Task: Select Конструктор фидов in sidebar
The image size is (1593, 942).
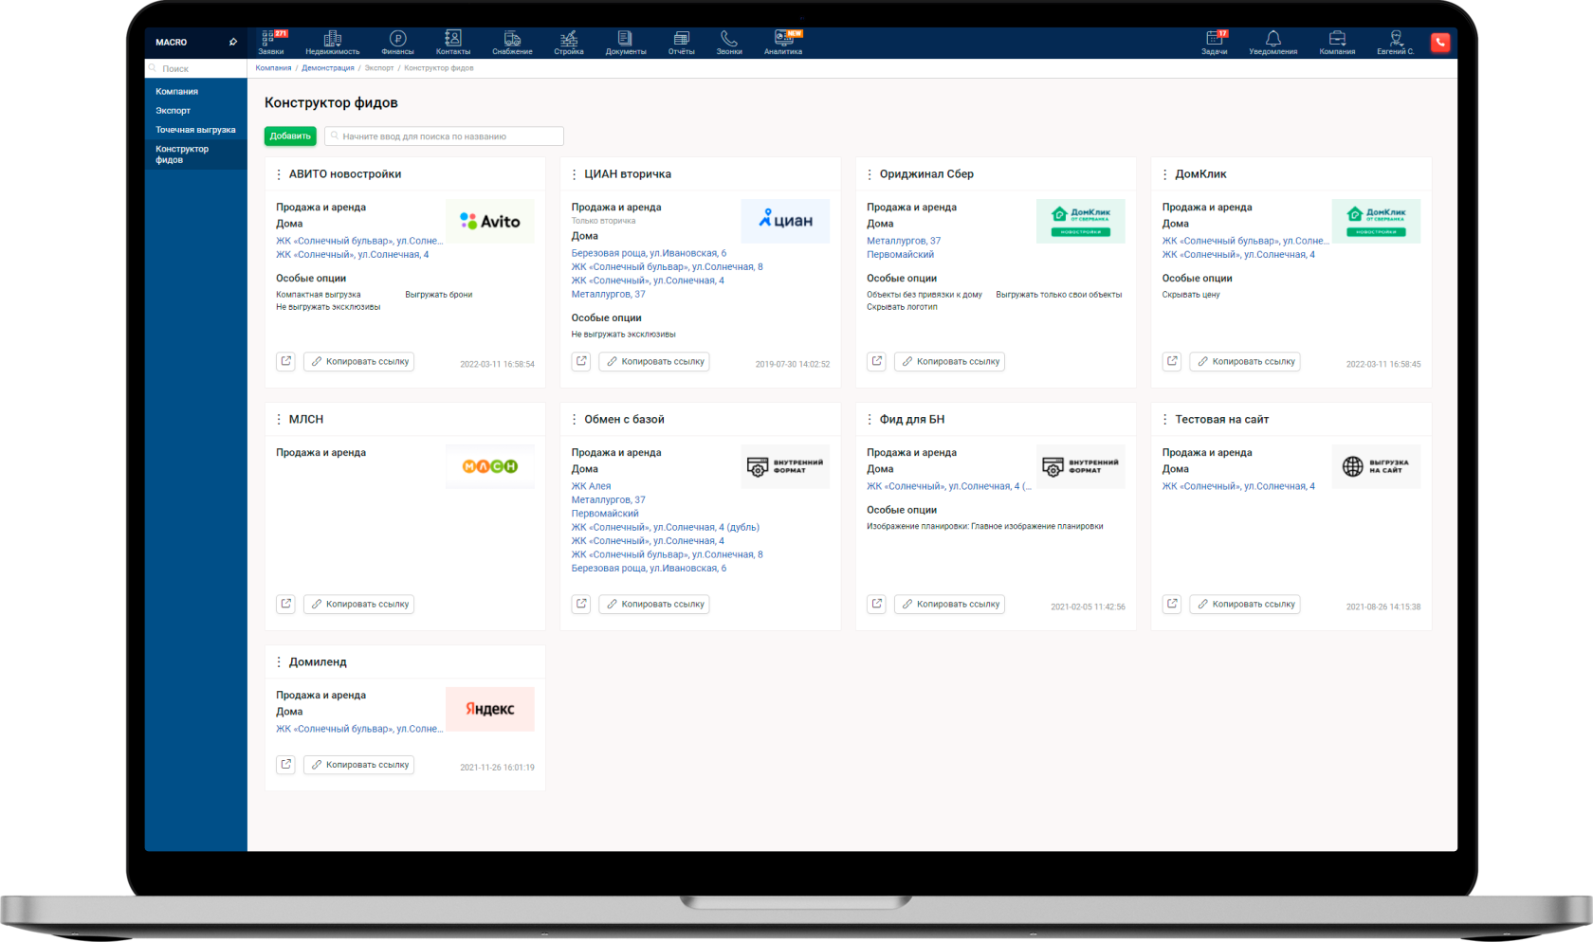Action: click(196, 154)
